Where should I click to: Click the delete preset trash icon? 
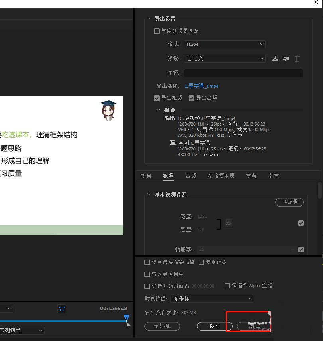tap(297, 59)
